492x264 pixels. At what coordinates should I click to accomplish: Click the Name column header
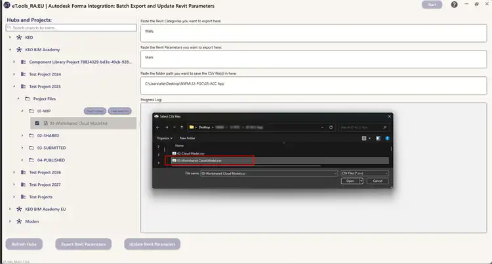pyautogui.click(x=180, y=146)
